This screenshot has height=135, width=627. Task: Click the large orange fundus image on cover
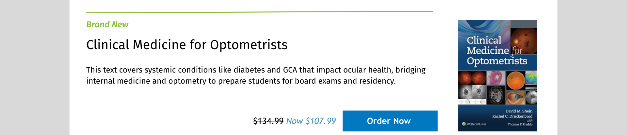[515, 80]
